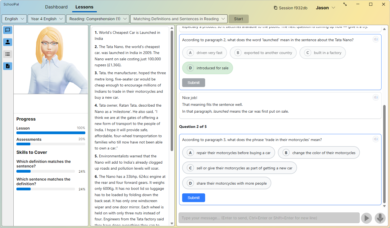Open the list view icon in sidebar

pyautogui.click(x=8, y=54)
